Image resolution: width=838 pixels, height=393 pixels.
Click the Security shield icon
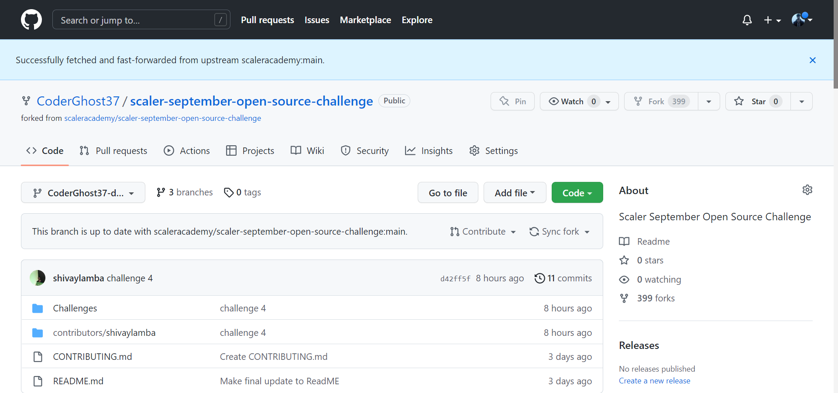(x=346, y=150)
